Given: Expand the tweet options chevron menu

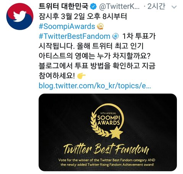Looking at the screenshot, I should [174, 7].
